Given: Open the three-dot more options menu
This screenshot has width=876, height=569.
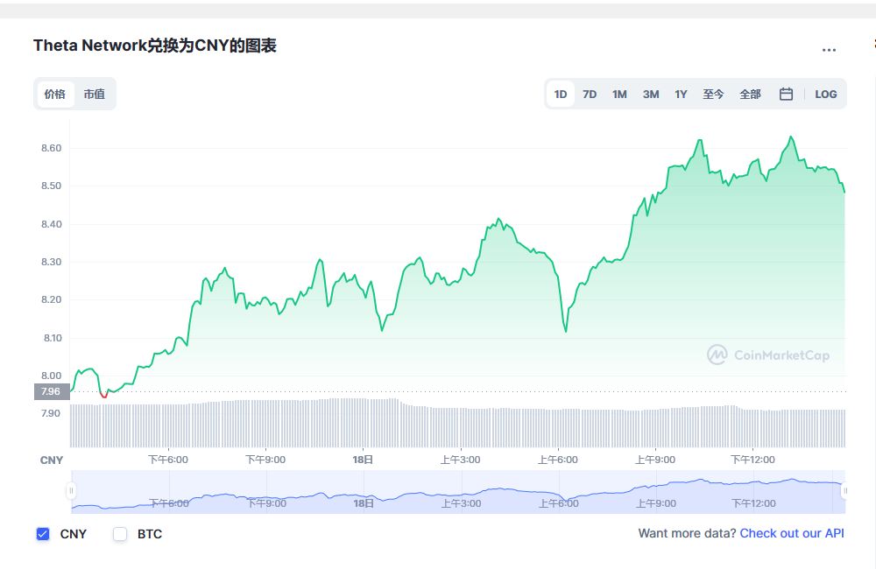Looking at the screenshot, I should 829,50.
